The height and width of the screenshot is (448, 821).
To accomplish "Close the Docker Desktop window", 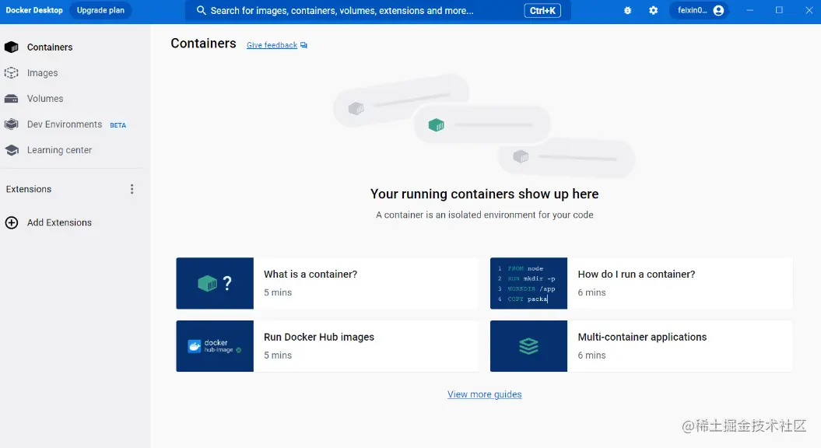I will click(809, 10).
